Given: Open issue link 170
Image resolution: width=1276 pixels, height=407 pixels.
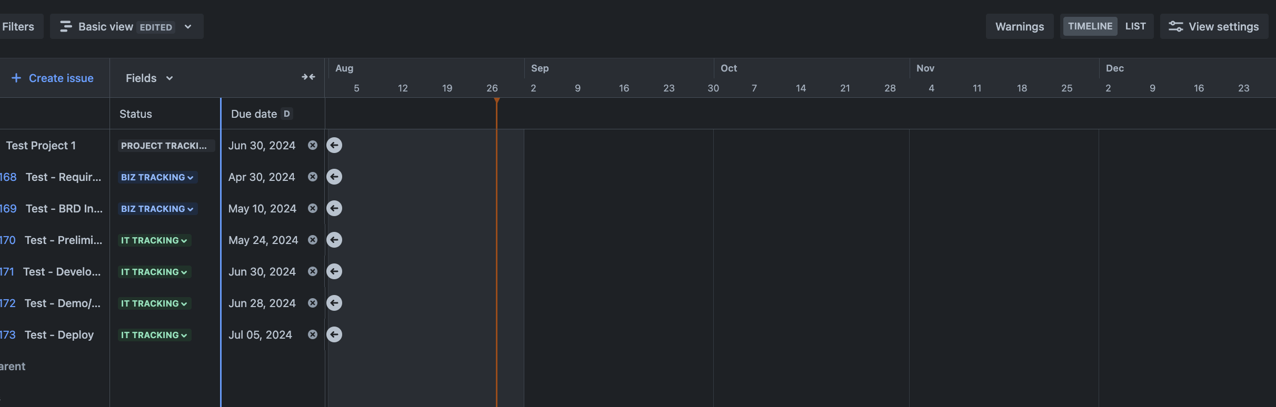Looking at the screenshot, I should point(8,240).
